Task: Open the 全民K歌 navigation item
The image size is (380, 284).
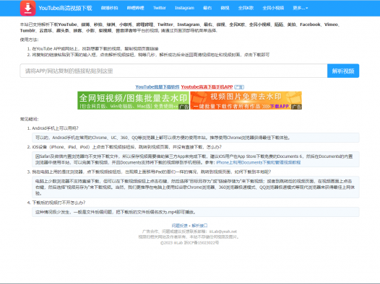Action: pyautogui.click(x=246, y=8)
